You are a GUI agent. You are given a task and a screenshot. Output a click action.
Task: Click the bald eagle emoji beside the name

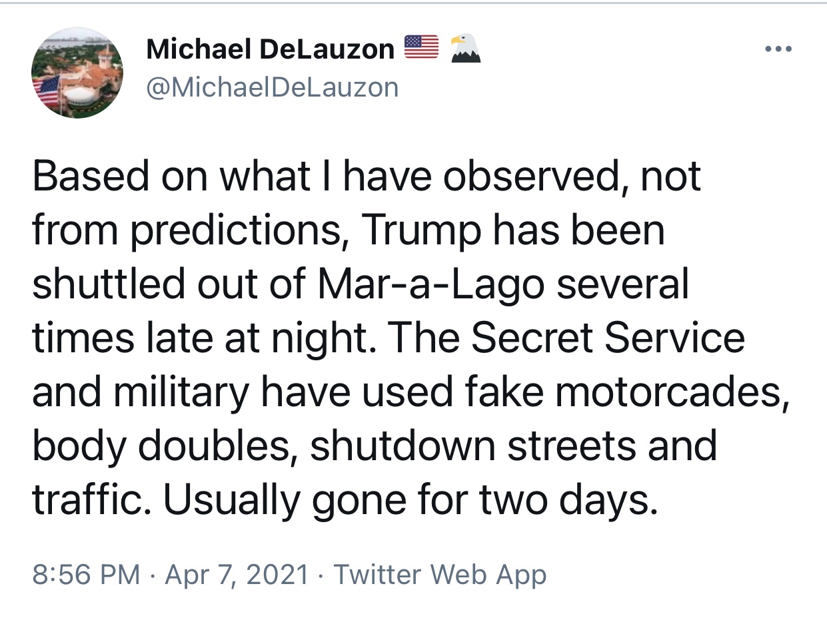coord(466,48)
